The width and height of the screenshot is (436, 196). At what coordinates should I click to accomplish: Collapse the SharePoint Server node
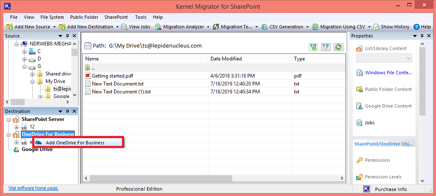tap(9, 120)
